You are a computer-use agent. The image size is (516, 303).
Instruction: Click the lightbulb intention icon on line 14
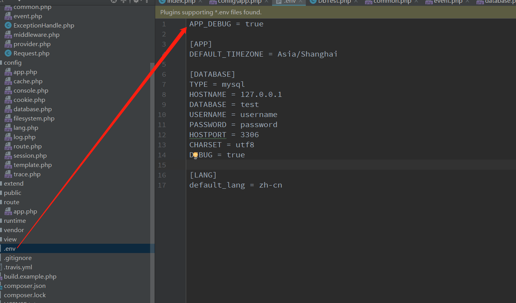195,155
